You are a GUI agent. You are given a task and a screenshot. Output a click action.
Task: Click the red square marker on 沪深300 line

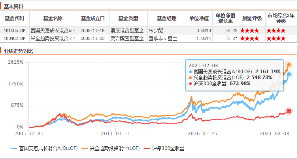289,111
